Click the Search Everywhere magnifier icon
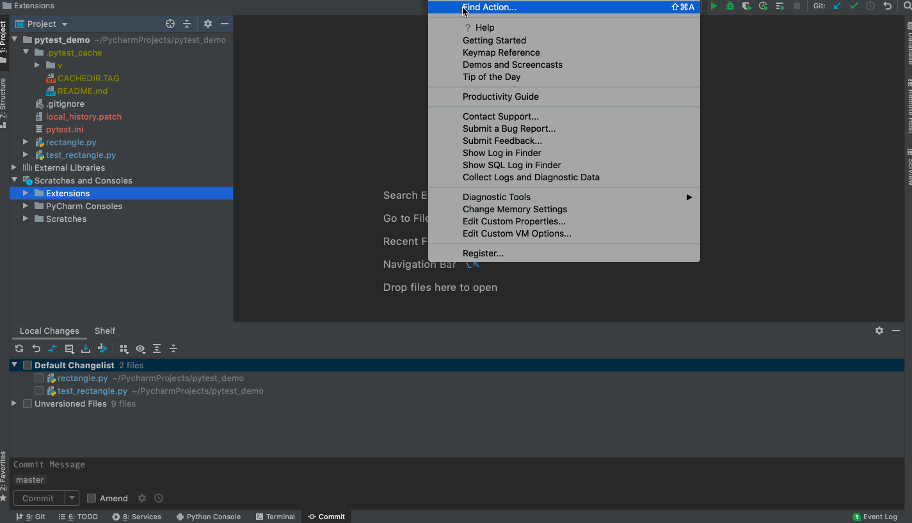 click(908, 6)
